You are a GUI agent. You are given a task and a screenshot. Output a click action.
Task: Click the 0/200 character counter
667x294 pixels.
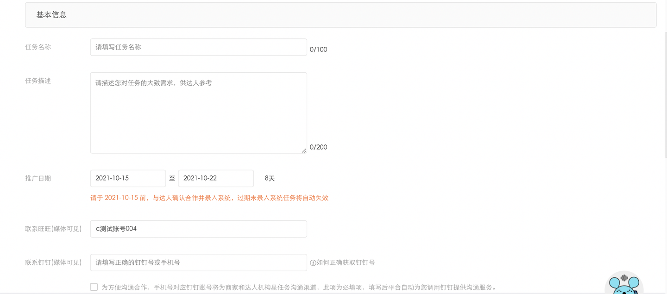pyautogui.click(x=318, y=147)
